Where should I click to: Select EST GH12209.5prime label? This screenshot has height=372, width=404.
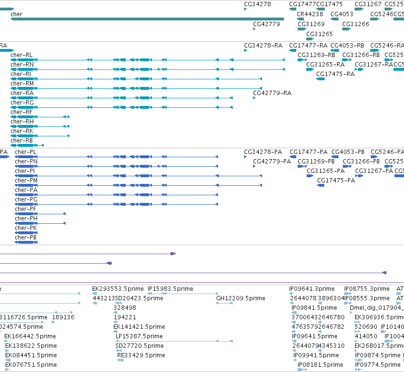click(240, 298)
